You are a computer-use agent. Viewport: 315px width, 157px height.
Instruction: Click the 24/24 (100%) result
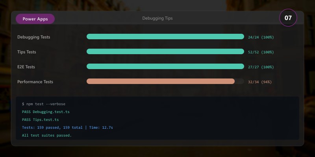point(261,37)
